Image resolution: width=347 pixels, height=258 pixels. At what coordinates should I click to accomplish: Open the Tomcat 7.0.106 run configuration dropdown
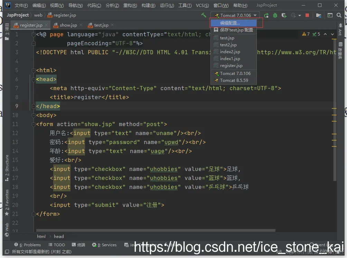pyautogui.click(x=235, y=15)
